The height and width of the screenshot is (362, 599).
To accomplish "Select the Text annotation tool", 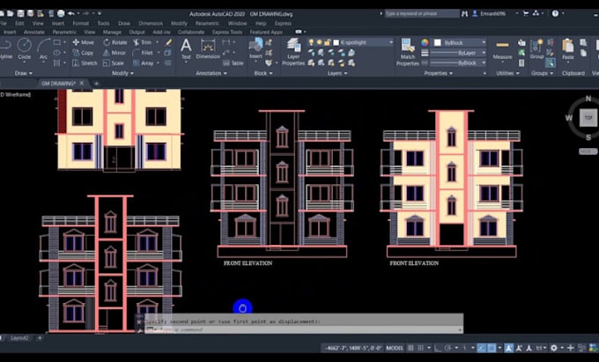I will click(x=186, y=48).
